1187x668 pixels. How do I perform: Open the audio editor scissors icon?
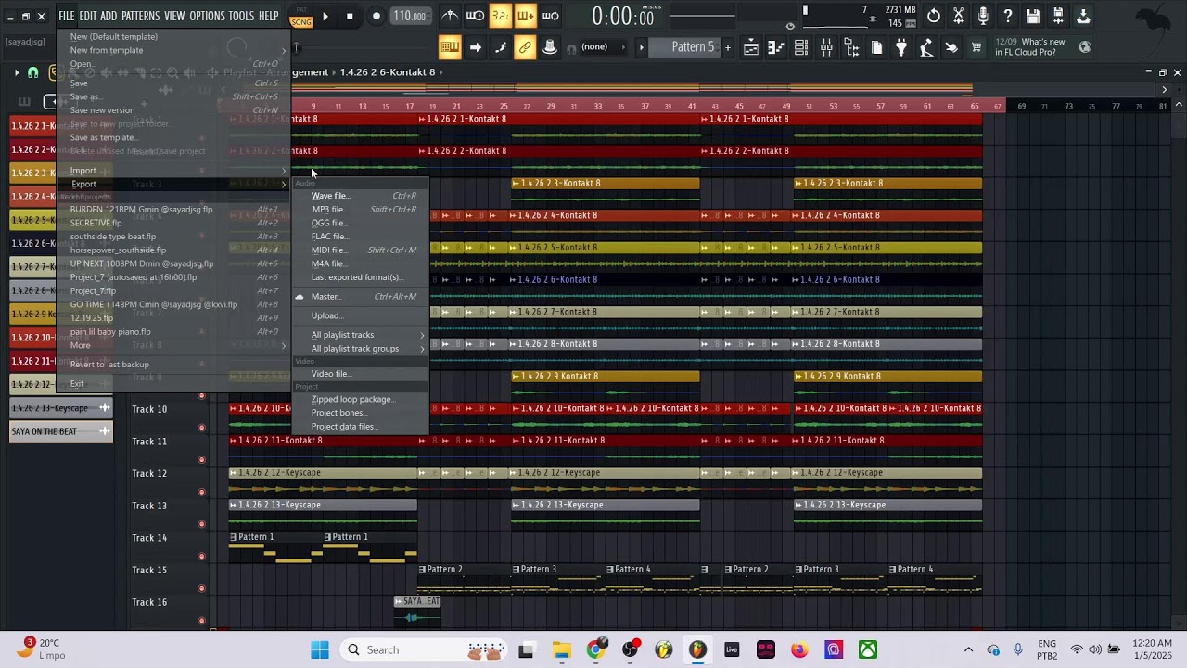click(x=958, y=16)
